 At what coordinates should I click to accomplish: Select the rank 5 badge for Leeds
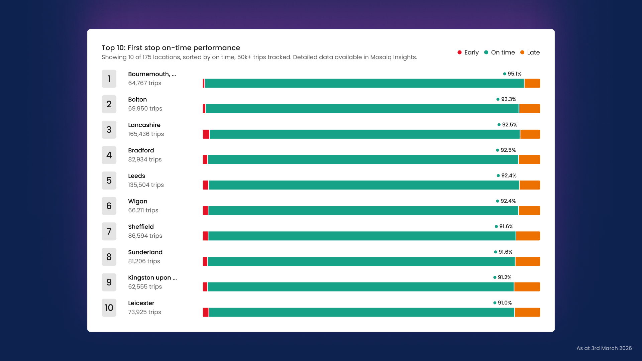(x=109, y=180)
